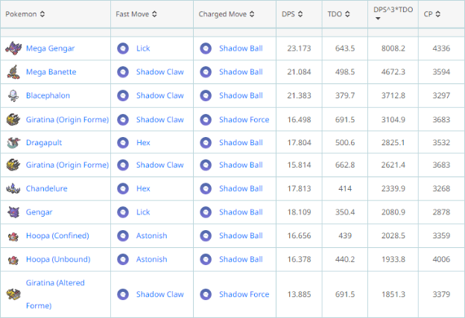Open the Hoopa (Confined) link

pyautogui.click(x=57, y=236)
